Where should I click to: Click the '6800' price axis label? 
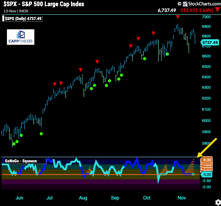206,36
